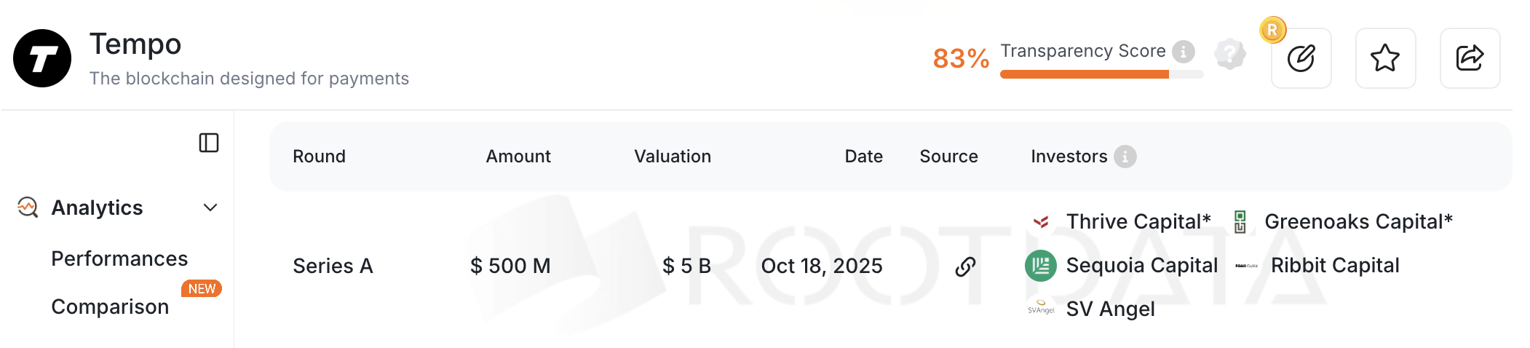1530x348 pixels.
Task: Open the Performances menu item
Action: coord(119,258)
